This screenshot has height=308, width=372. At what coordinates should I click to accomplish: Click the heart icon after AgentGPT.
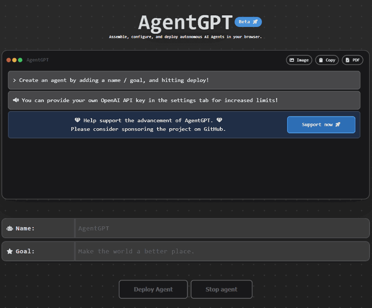click(x=219, y=120)
